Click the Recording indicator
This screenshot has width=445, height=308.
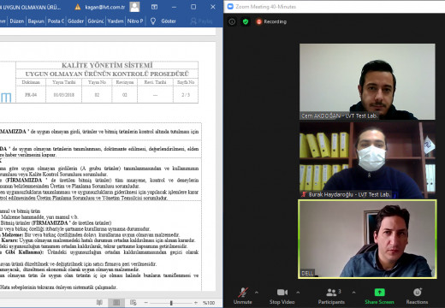pos(271,21)
